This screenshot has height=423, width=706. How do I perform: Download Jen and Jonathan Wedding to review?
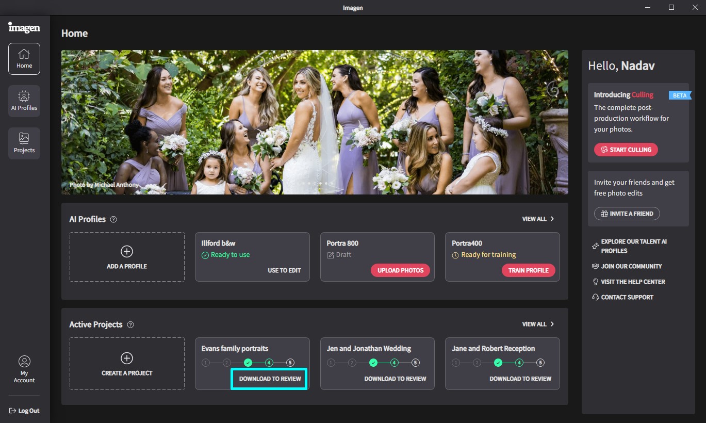click(x=395, y=379)
